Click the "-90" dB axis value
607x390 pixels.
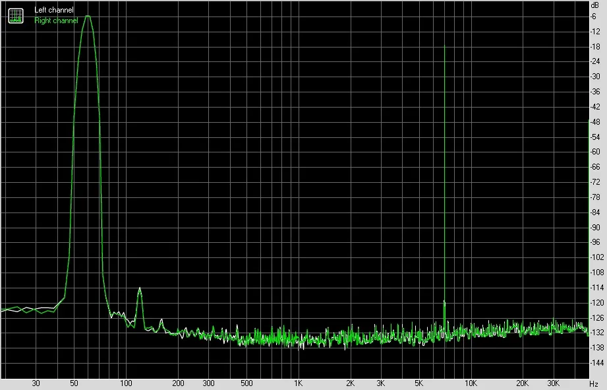pos(594,227)
